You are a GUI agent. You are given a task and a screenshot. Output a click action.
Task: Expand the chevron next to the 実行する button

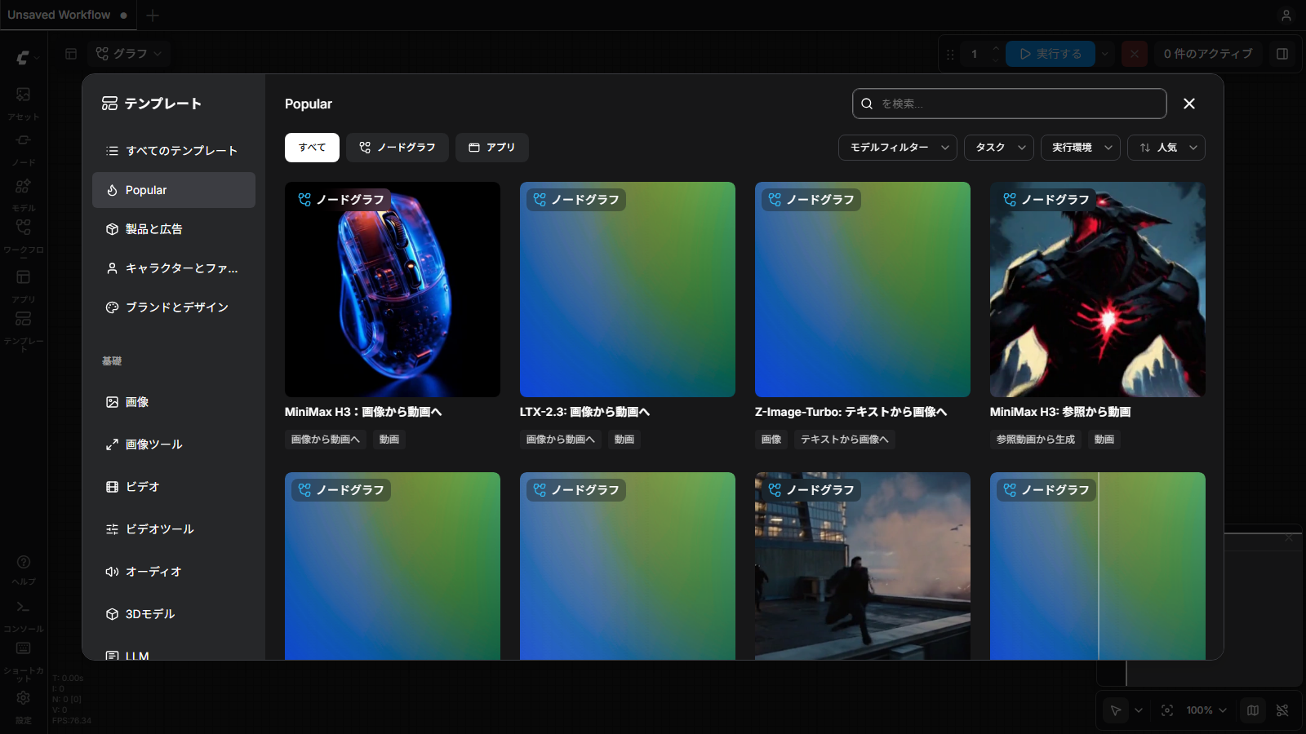pos(1105,54)
